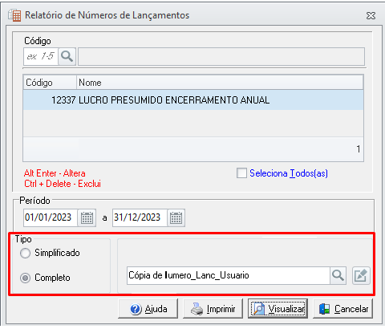Screen dimensions: 385x329
Task: Click the Visualizar preview button
Action: point(278,309)
